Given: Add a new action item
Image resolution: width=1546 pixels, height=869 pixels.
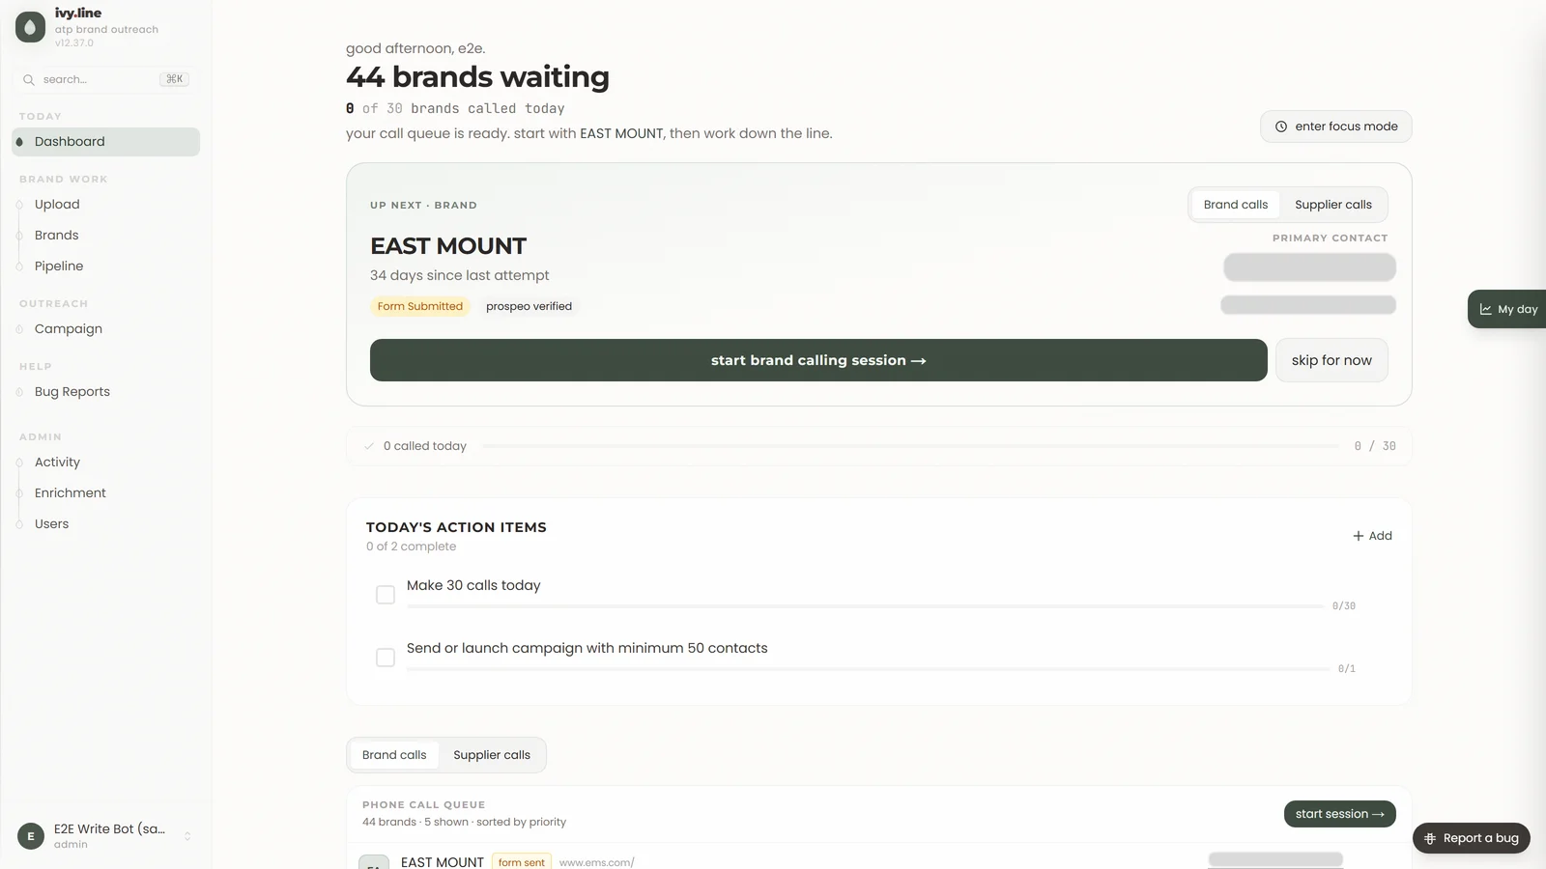Looking at the screenshot, I should coord(1372,536).
